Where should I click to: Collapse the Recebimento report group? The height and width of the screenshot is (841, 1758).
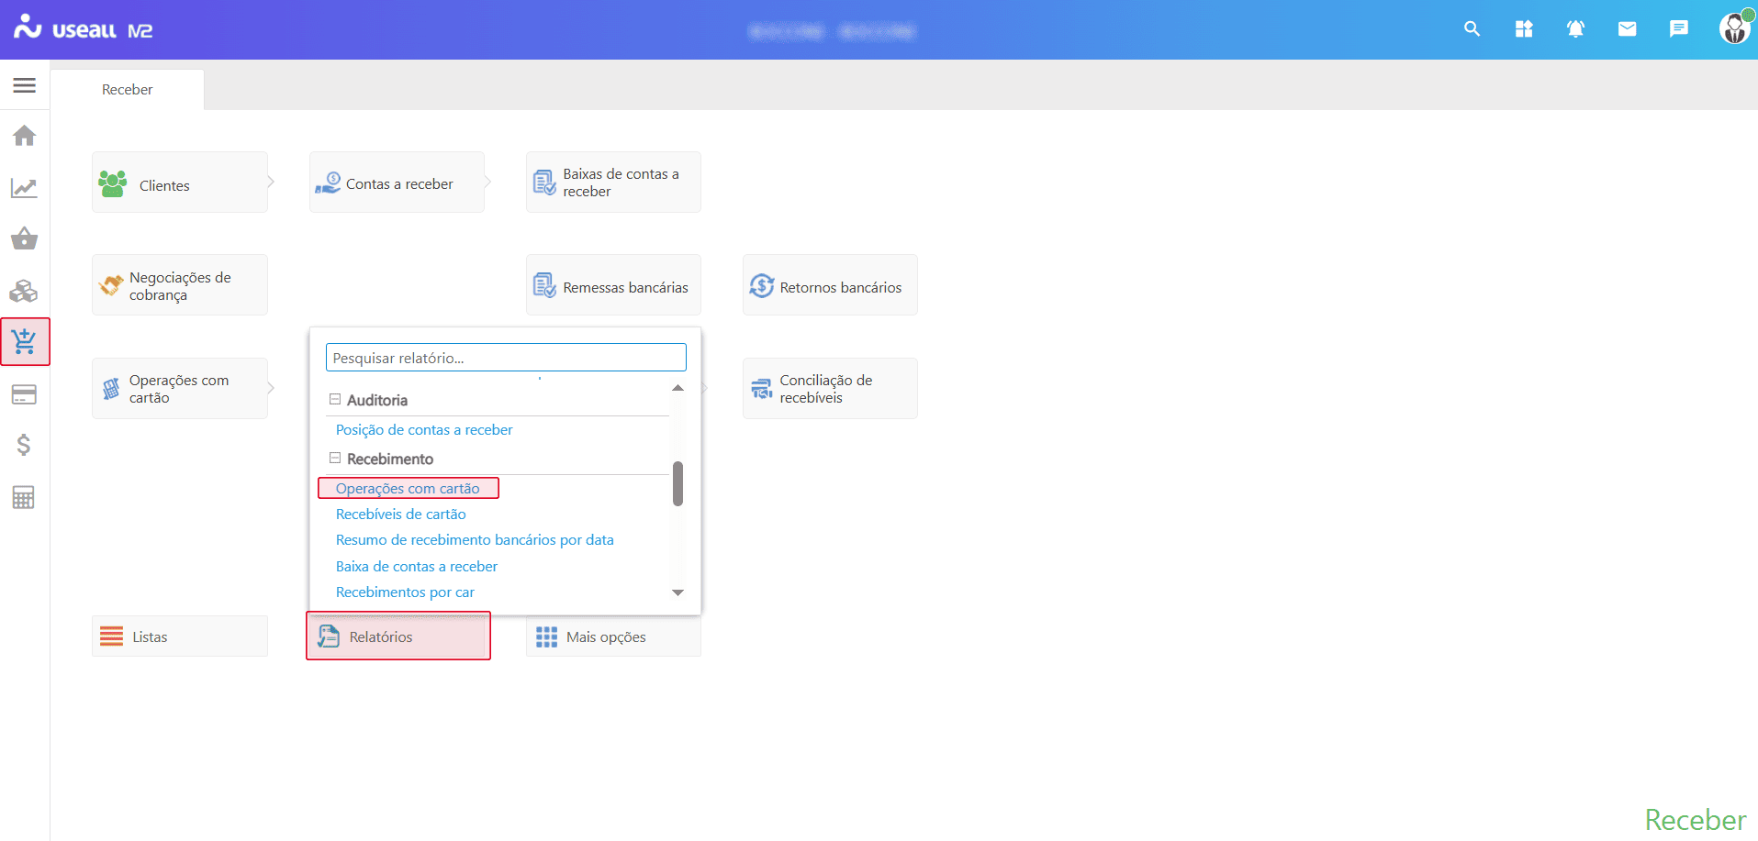coord(335,459)
